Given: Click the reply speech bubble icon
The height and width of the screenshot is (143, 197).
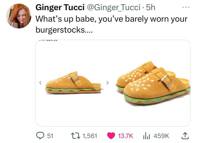Looking at the screenshot, I should click(40, 136).
